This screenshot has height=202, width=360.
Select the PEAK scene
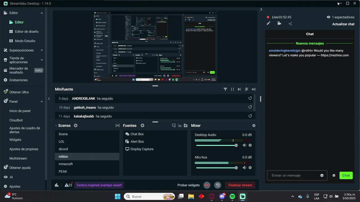tap(87, 171)
